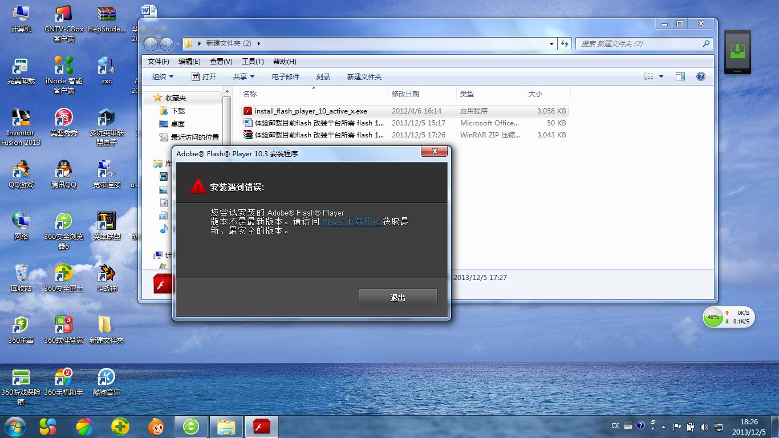779x438 pixels.
Task: Click the 360 mobile assistant desktop widget
Action: (x=737, y=52)
